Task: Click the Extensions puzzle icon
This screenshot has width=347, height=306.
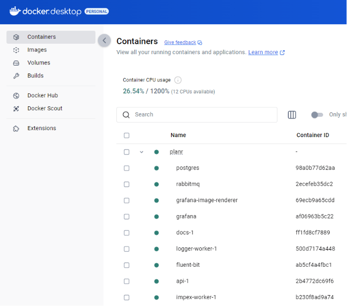Action: point(16,128)
